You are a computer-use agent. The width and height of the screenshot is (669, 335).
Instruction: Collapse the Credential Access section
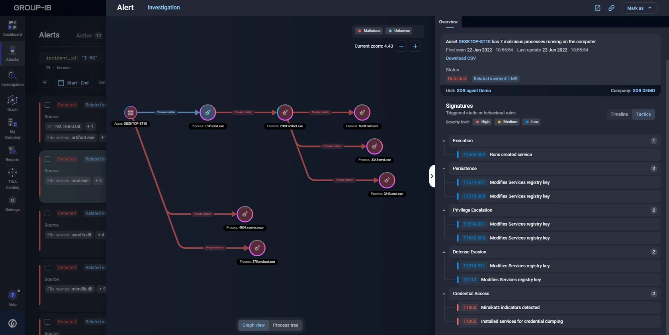pos(444,294)
